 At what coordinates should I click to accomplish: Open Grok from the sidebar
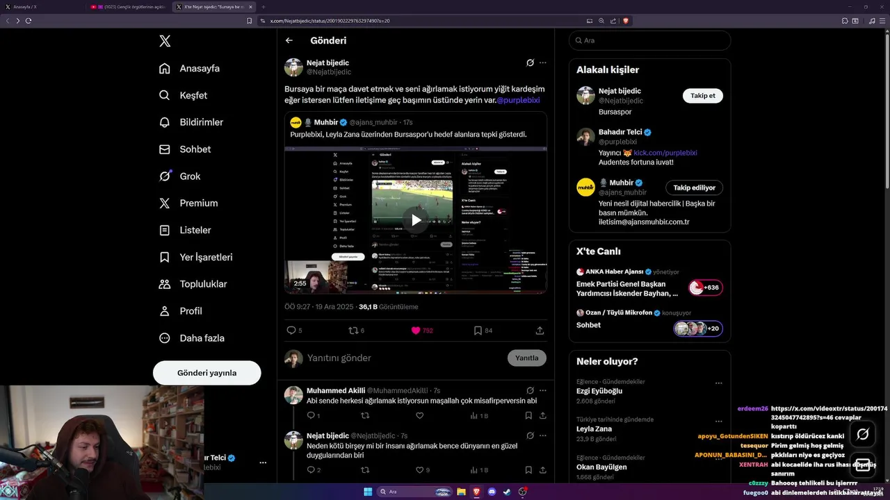point(179,176)
